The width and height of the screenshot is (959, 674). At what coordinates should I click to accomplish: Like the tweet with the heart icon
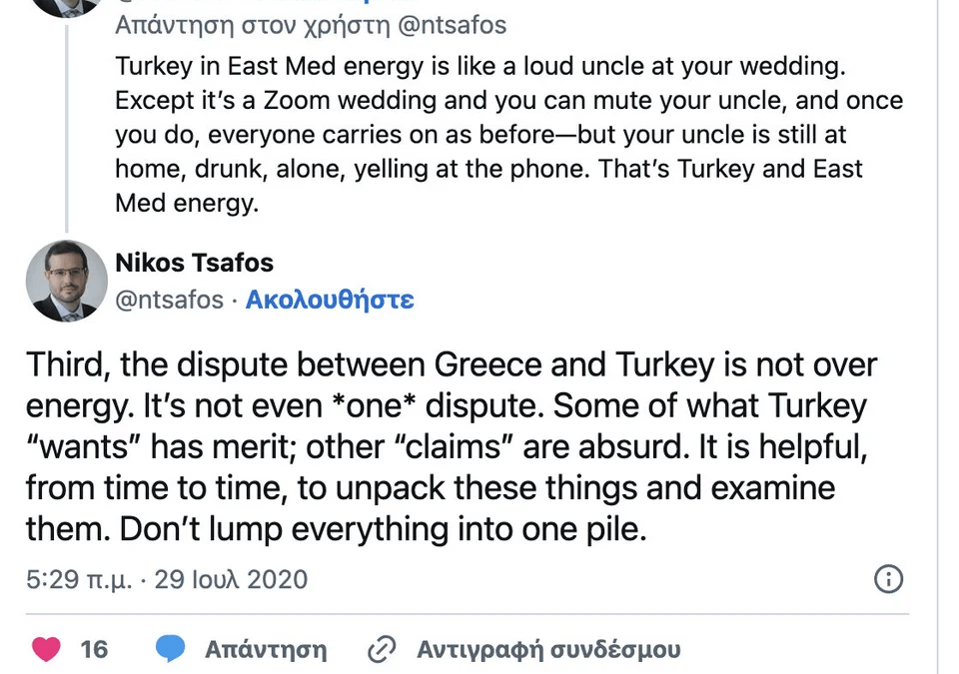click(x=46, y=650)
